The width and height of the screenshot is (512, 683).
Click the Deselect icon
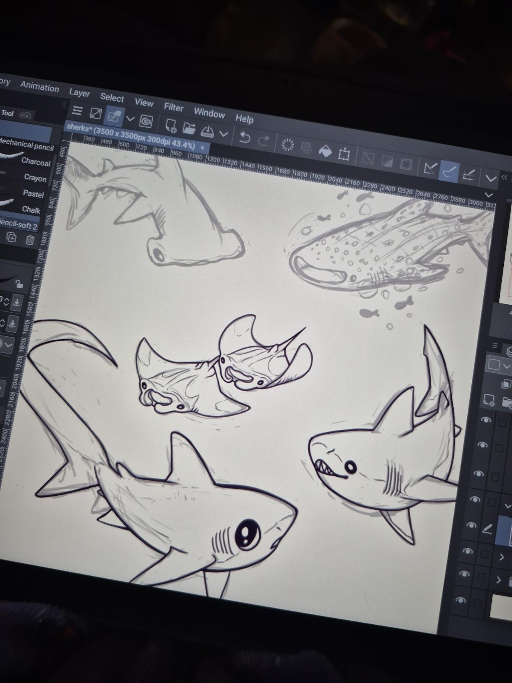[x=368, y=158]
